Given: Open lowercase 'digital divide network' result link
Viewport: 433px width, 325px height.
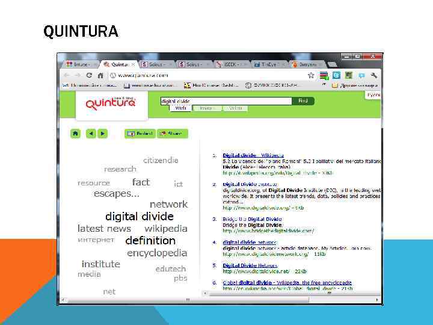Looking at the screenshot, I should point(250,243).
